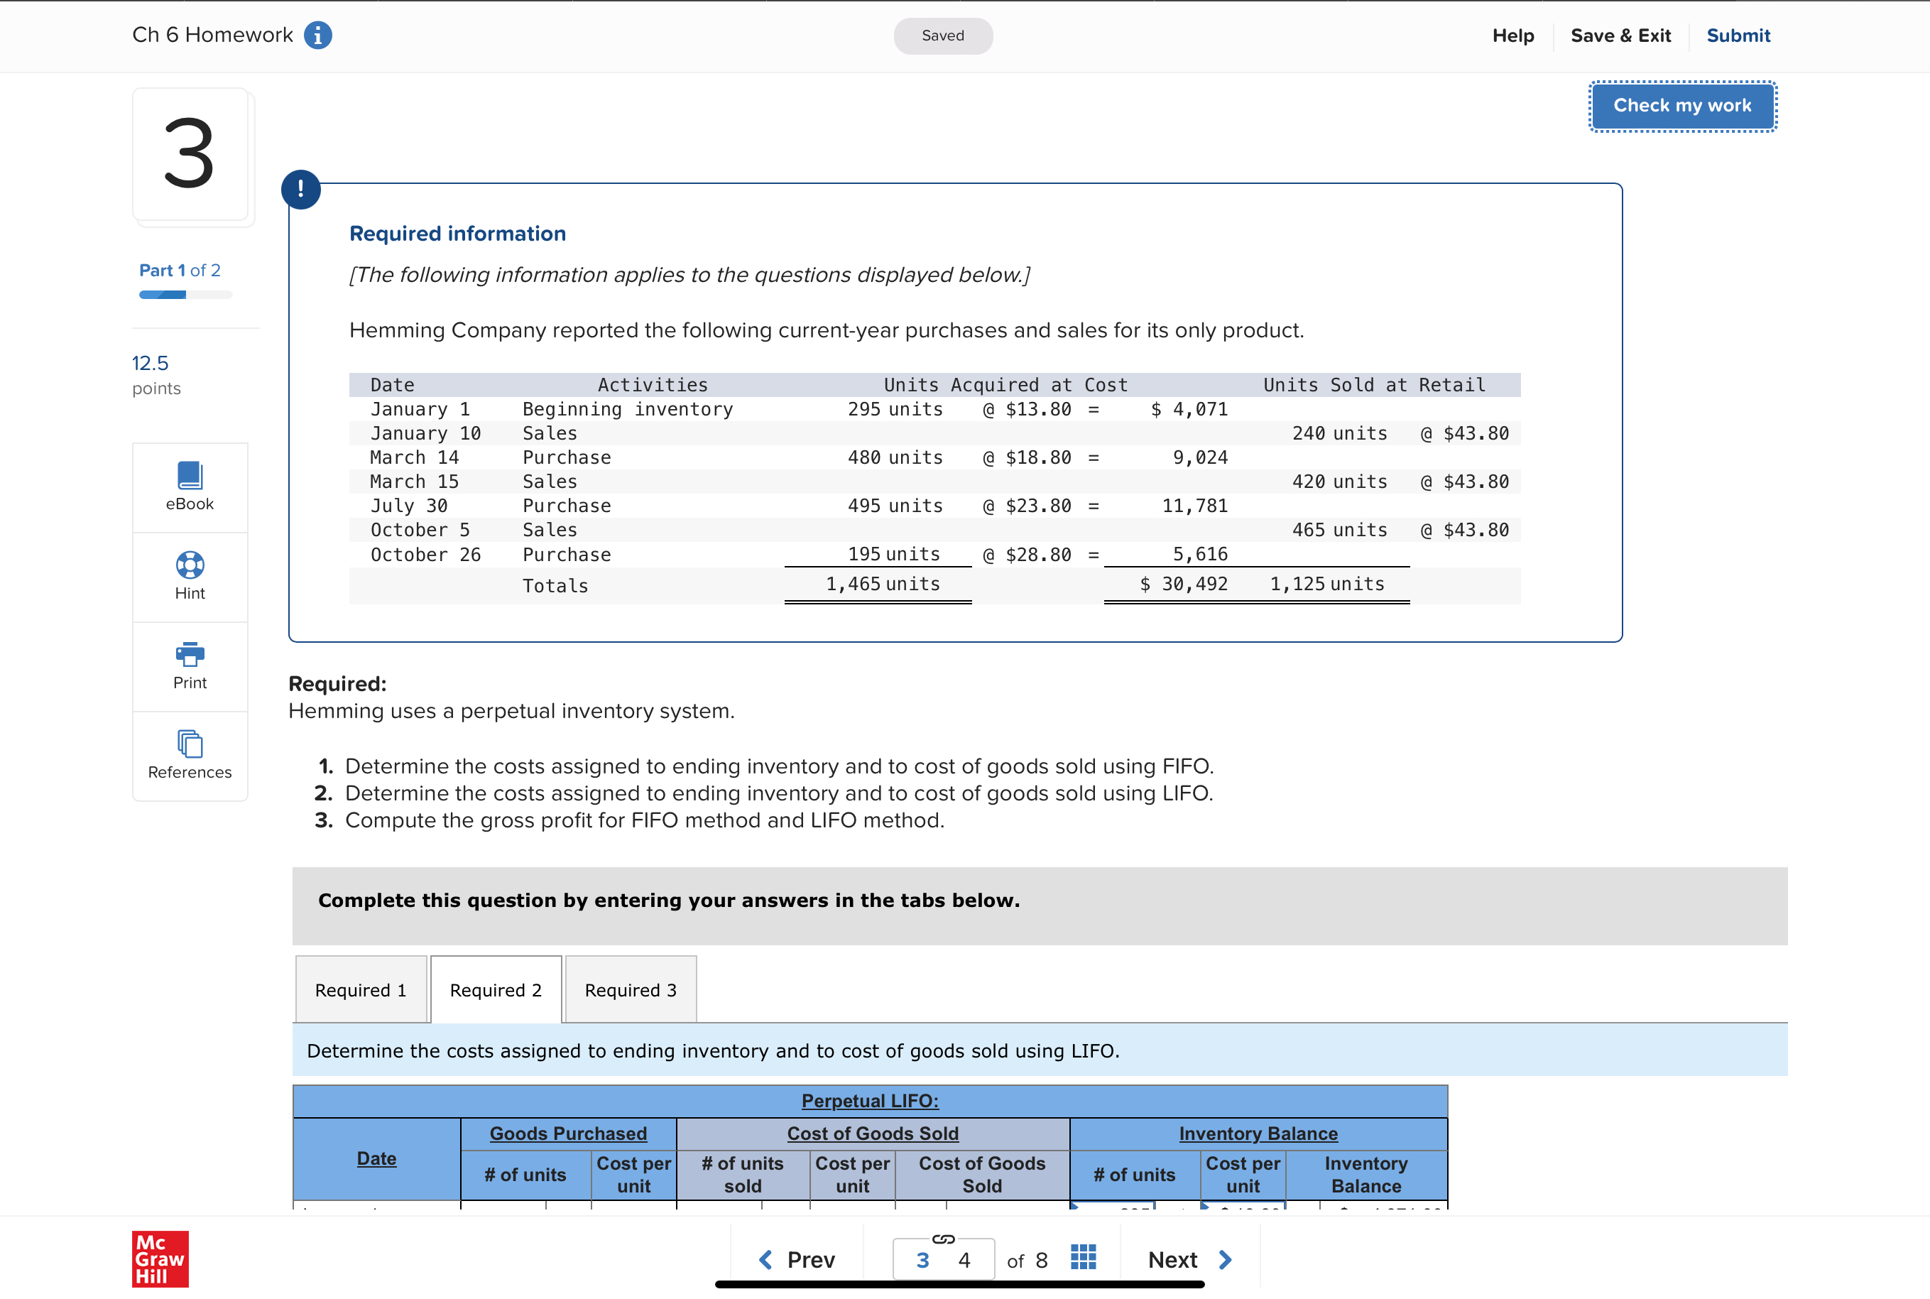Click the info icon beside Ch 6 Homework
This screenshot has height=1299, width=1930.
tap(318, 36)
